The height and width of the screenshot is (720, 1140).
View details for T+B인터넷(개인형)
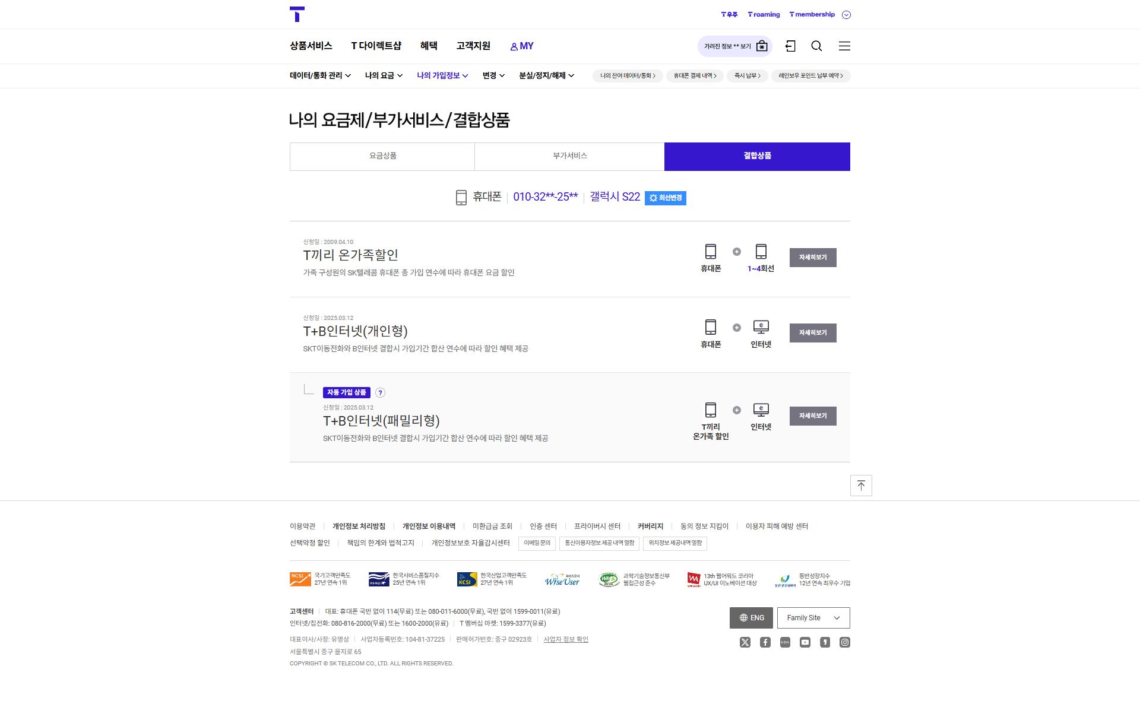point(813,333)
